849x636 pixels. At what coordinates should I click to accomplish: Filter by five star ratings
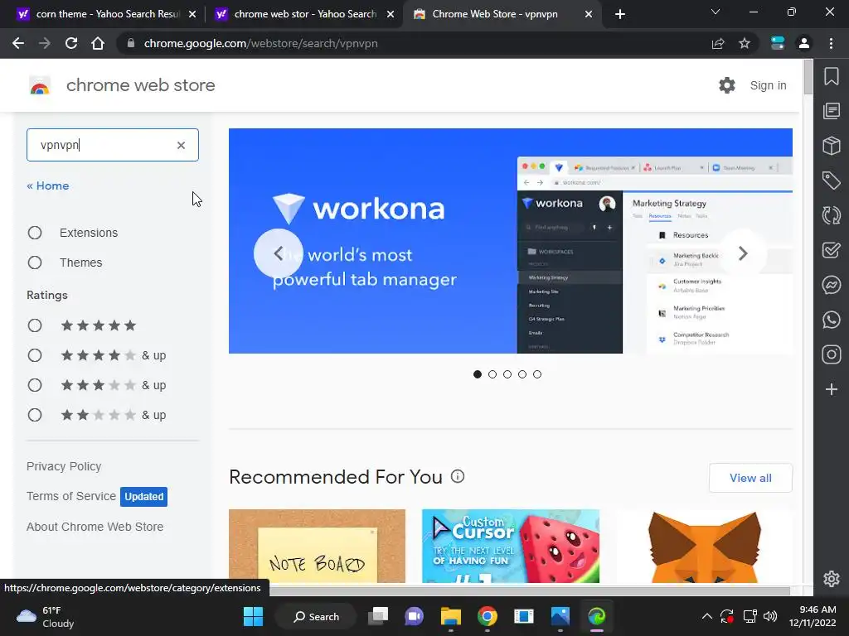35,325
